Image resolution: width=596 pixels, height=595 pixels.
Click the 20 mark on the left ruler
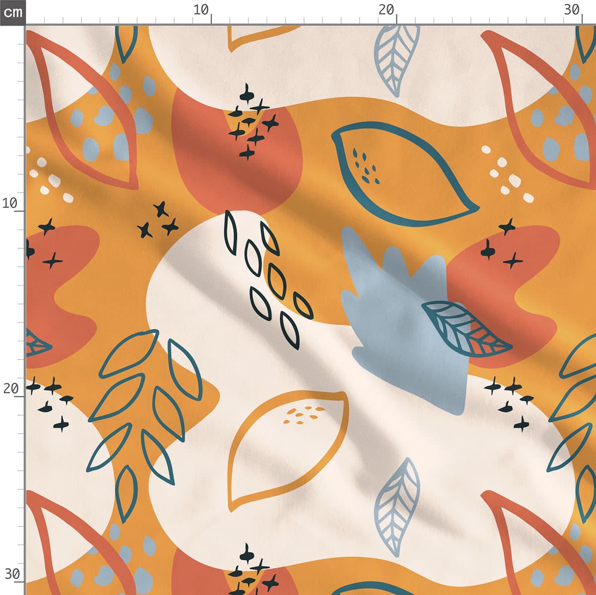click(10, 389)
